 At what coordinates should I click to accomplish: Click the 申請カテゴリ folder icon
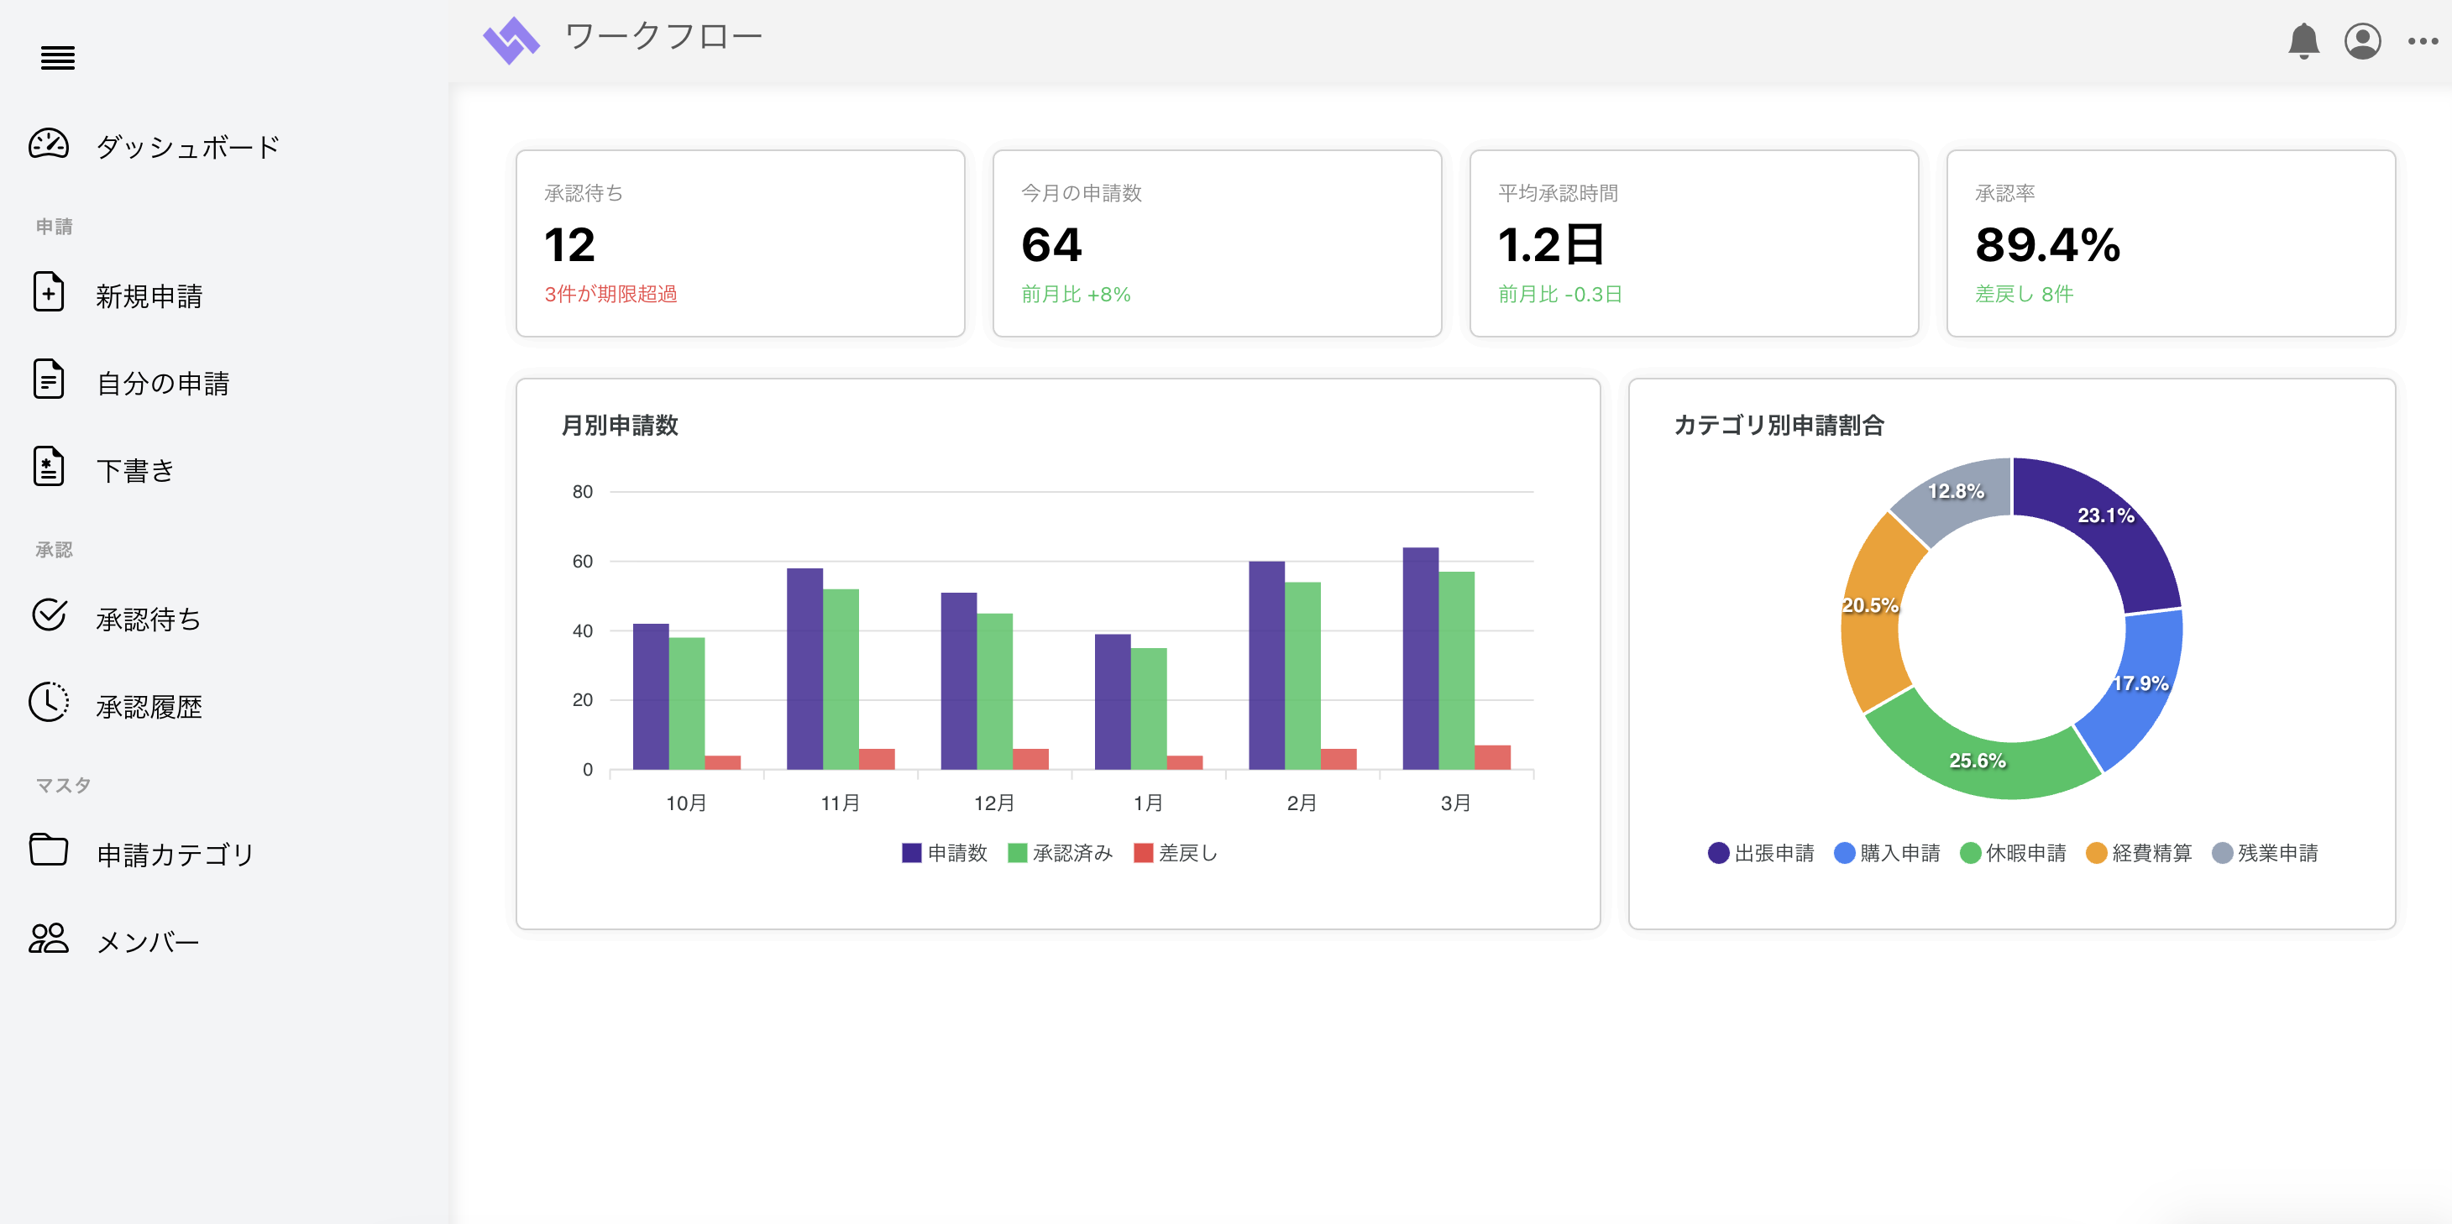click(49, 851)
